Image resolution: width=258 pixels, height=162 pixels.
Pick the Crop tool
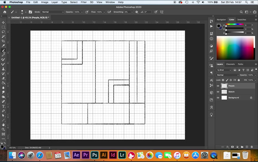3,41
